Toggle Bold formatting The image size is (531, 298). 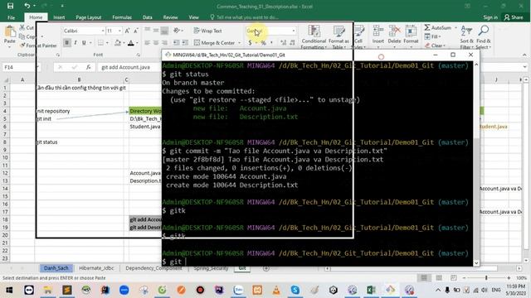[x=66, y=42]
